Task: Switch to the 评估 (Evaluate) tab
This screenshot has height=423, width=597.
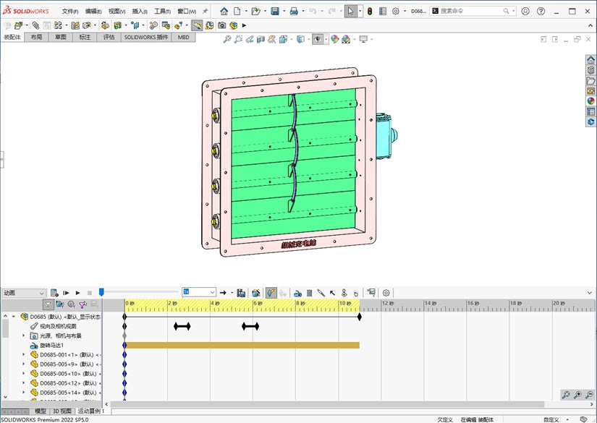Action: pyautogui.click(x=109, y=38)
